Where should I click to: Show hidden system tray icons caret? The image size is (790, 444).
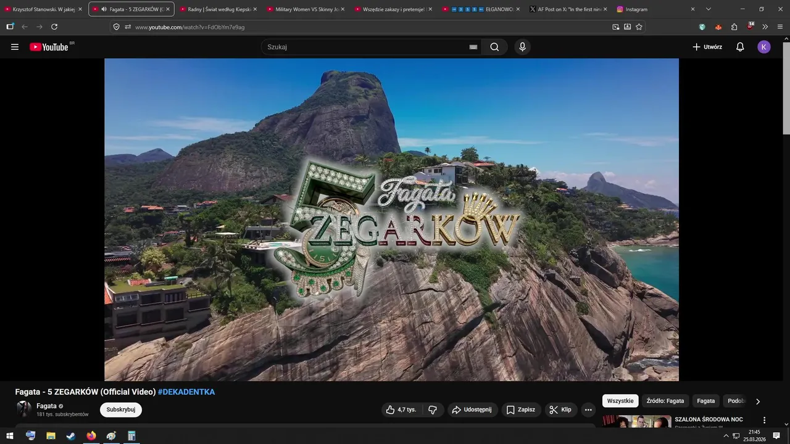point(726,436)
